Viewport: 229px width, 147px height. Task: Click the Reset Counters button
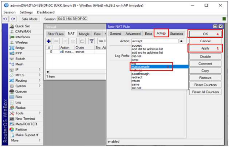205,85
